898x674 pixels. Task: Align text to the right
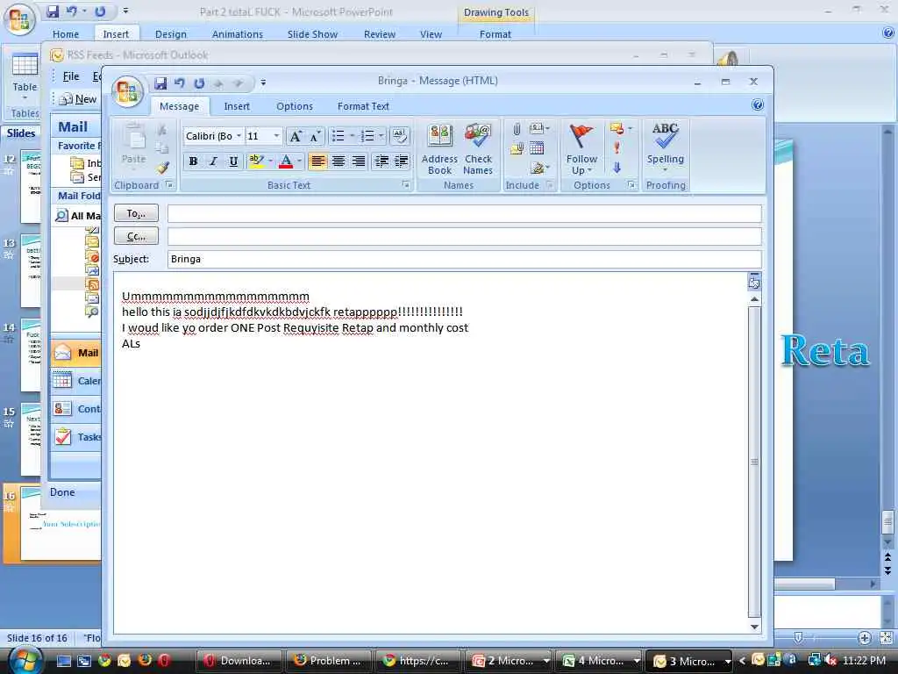[359, 161]
